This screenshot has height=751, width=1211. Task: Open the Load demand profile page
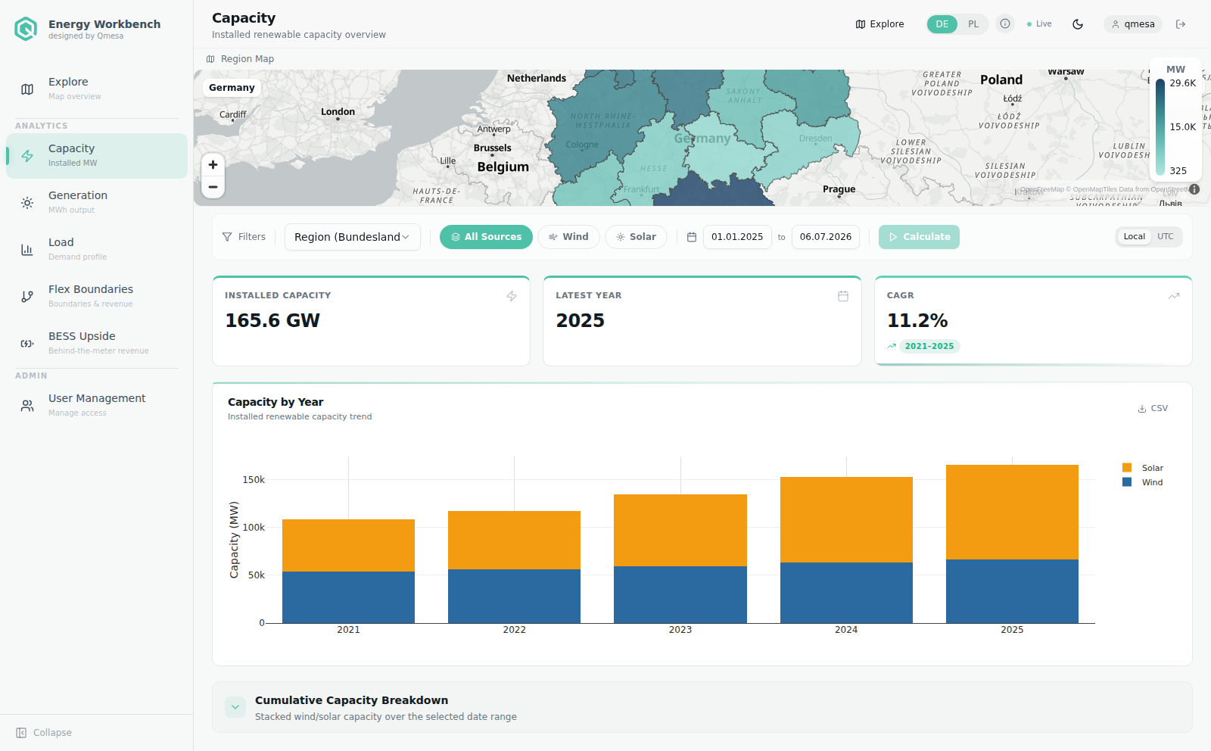pyautogui.click(x=97, y=249)
